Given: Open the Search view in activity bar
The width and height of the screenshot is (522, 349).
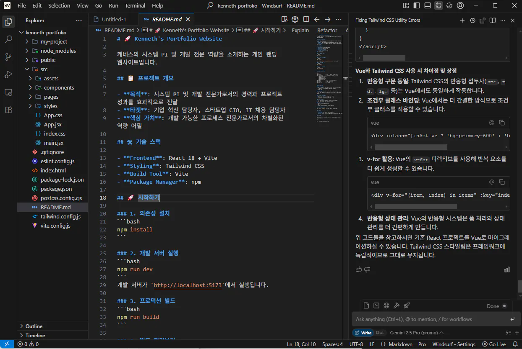Looking at the screenshot, I should point(8,39).
